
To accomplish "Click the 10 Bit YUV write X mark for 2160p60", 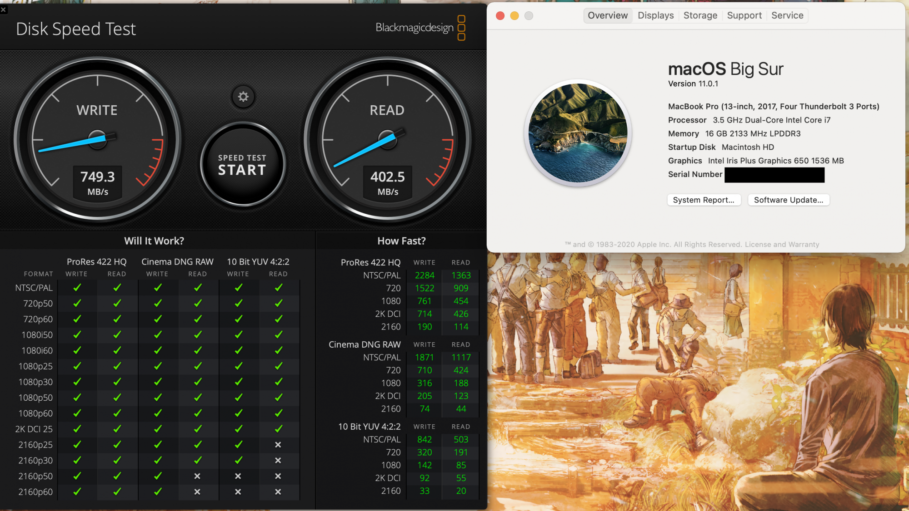I will (238, 492).
